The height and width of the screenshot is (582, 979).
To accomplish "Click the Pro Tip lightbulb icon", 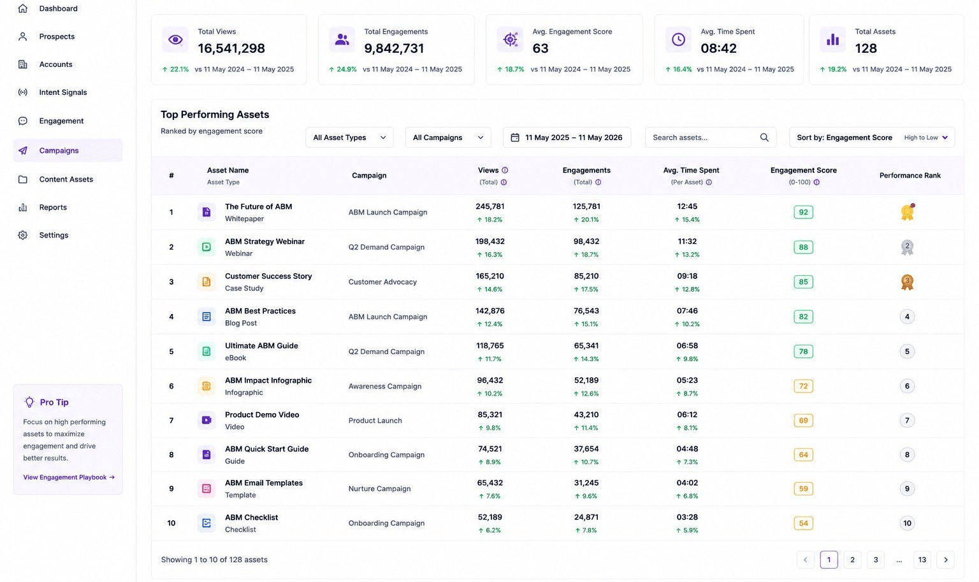I will [x=29, y=402].
